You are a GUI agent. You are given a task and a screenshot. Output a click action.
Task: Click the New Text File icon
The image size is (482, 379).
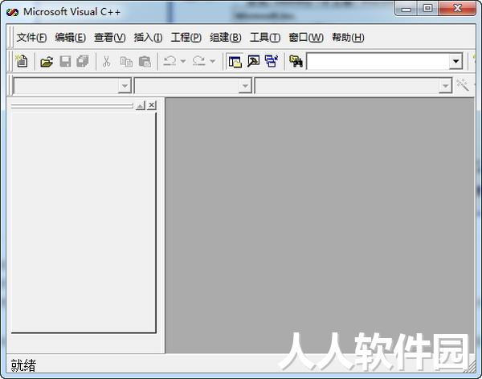pyautogui.click(x=22, y=61)
